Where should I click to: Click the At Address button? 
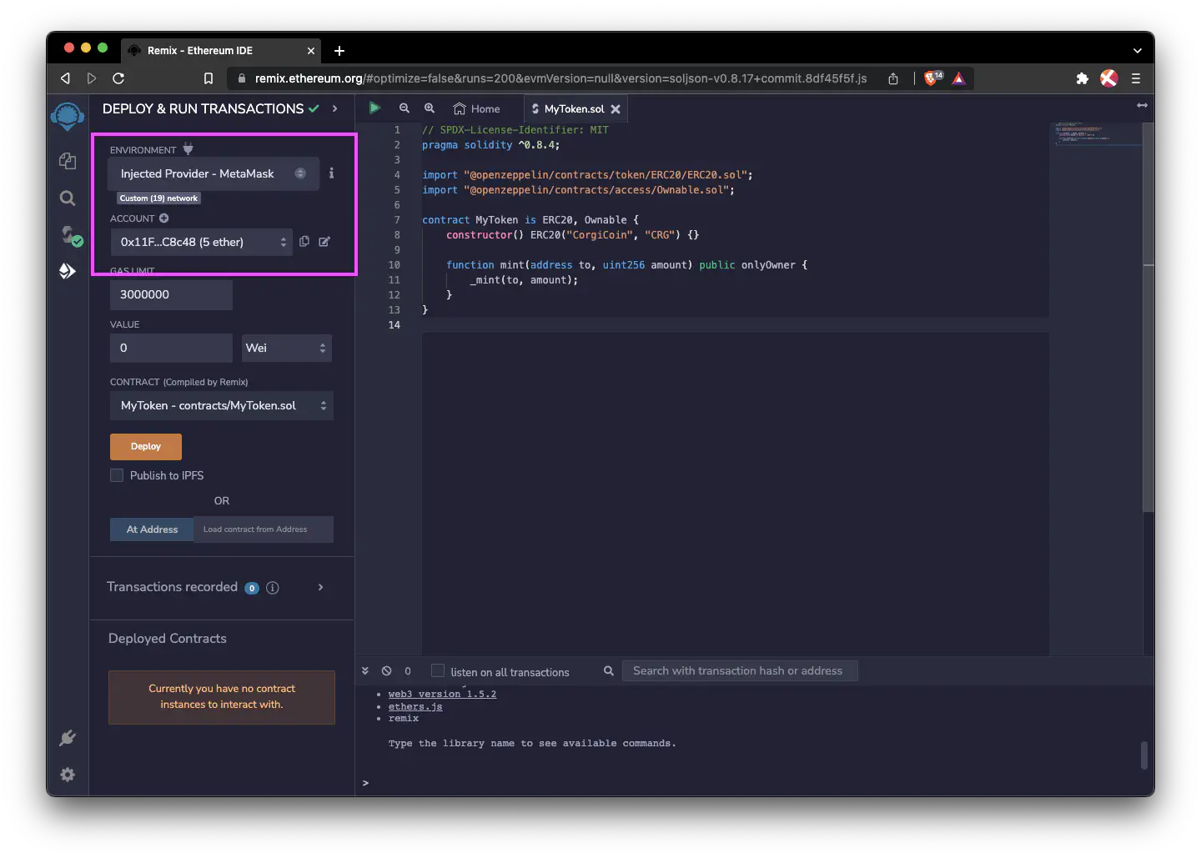click(x=152, y=529)
